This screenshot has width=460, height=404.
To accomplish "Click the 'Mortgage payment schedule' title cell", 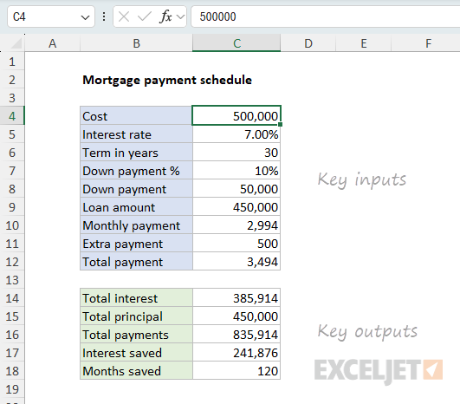I will pos(167,80).
